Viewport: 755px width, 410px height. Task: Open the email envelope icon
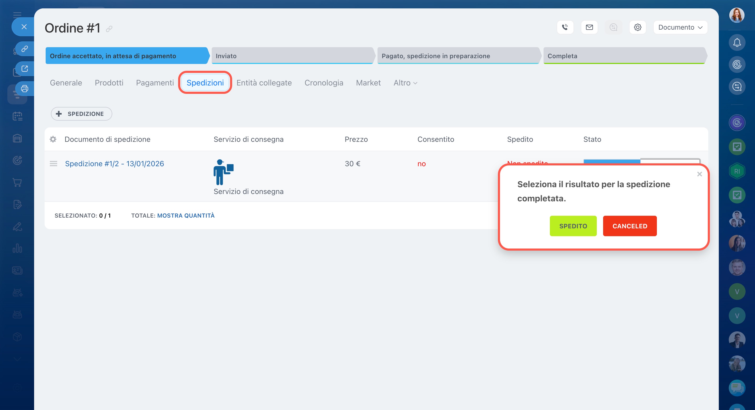(x=589, y=27)
